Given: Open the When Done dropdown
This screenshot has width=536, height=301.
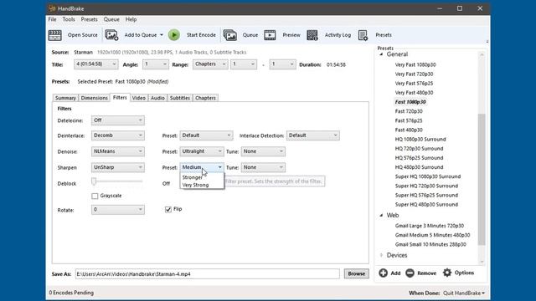Looking at the screenshot, I should click(463, 293).
